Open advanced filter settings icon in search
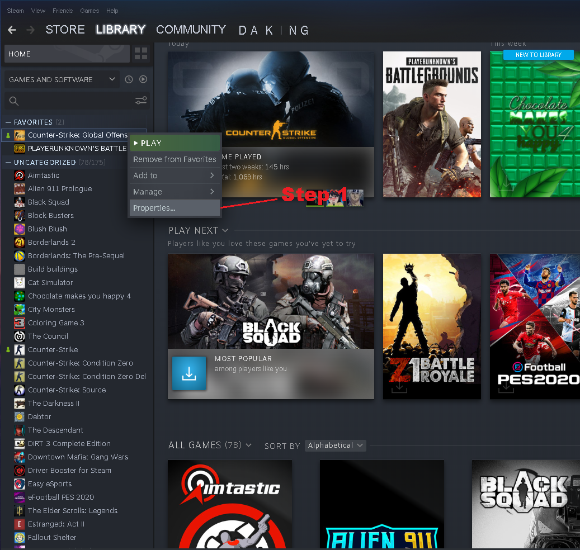This screenshot has height=550, width=580. click(x=141, y=101)
